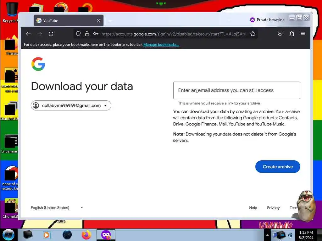
Task: Click the Private browsing indicator
Action: tap(267, 20)
